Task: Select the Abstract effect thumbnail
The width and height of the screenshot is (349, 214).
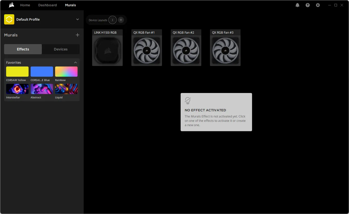Action: 42,89
